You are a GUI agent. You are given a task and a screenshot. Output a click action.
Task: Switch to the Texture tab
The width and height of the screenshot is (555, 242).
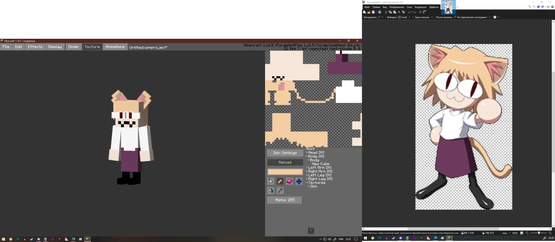(92, 47)
